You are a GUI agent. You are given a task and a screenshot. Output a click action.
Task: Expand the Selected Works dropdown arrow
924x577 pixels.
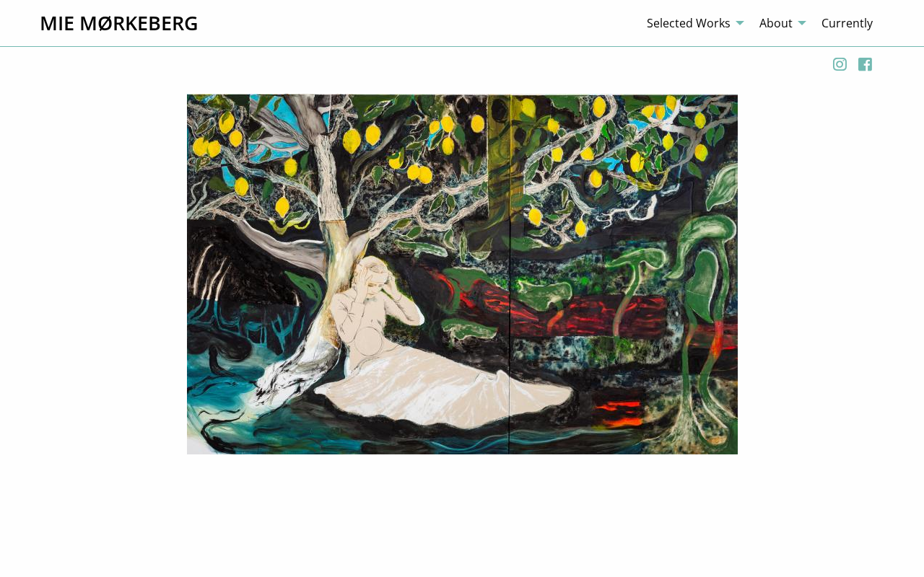[740, 23]
